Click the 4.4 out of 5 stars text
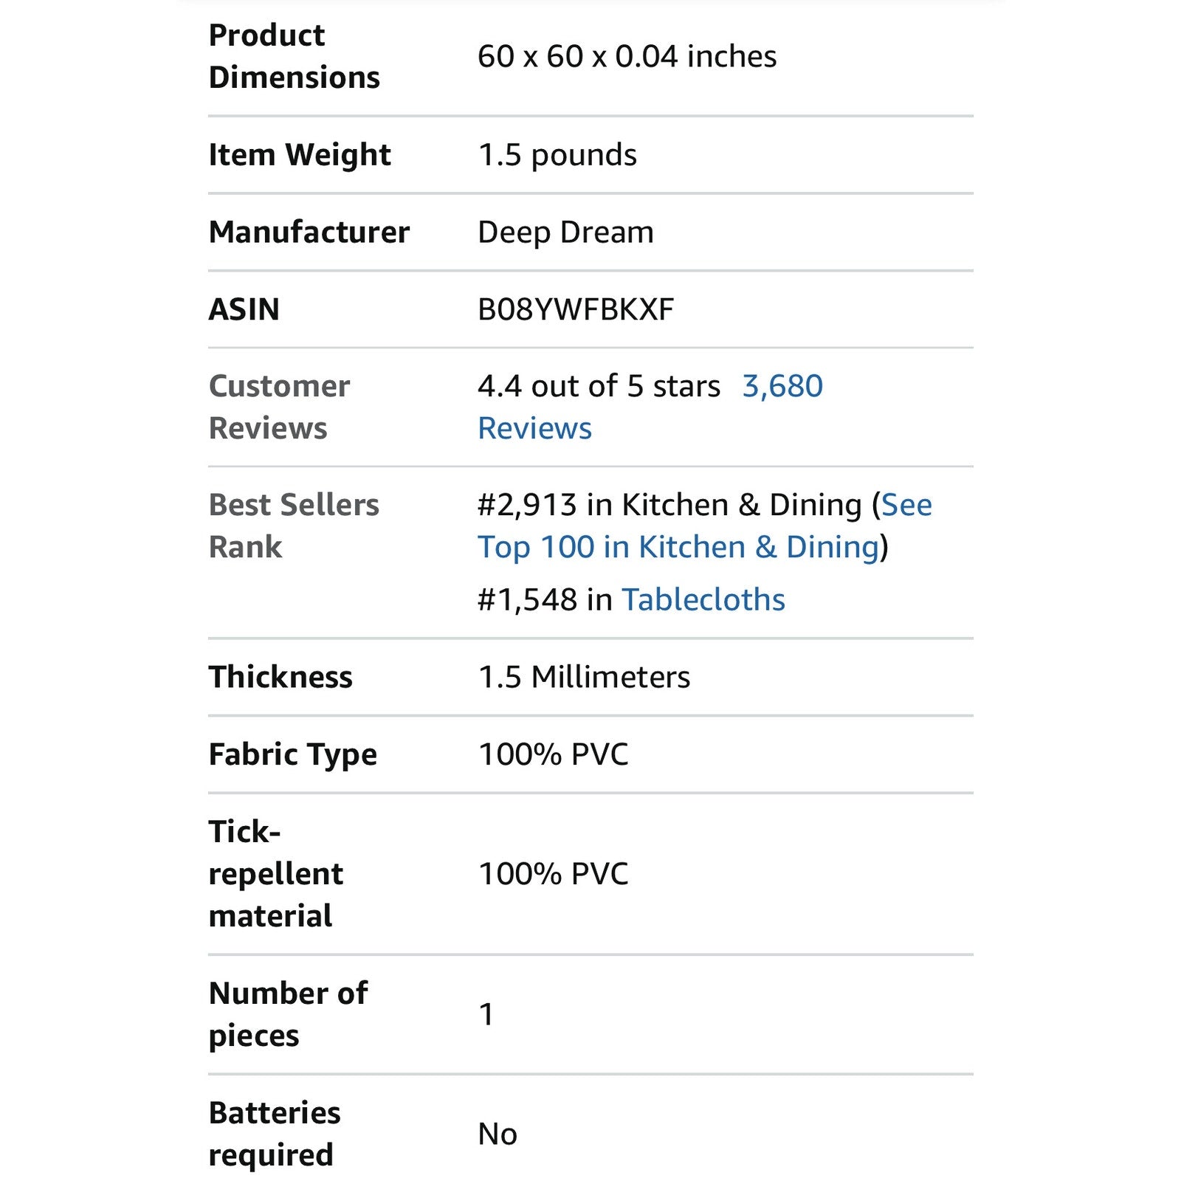1181x1181 pixels. pyautogui.click(x=599, y=386)
